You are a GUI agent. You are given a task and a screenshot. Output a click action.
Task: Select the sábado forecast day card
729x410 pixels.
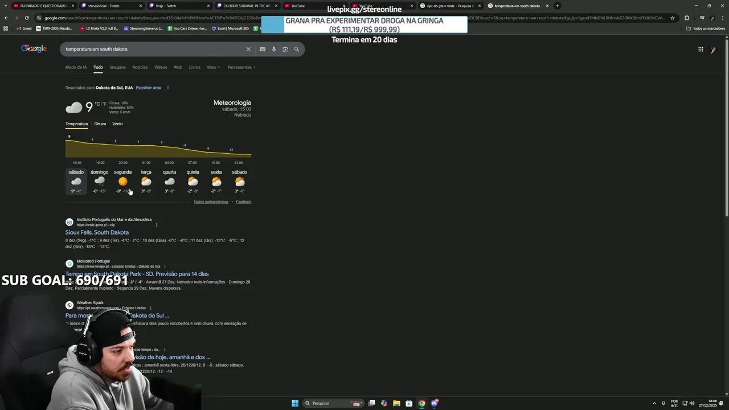tap(76, 181)
